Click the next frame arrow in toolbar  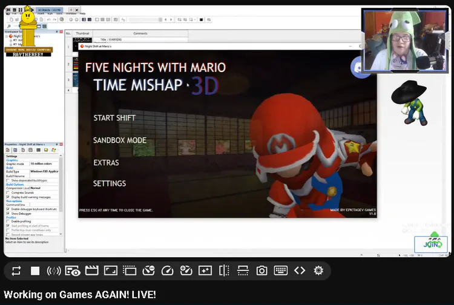171,20
